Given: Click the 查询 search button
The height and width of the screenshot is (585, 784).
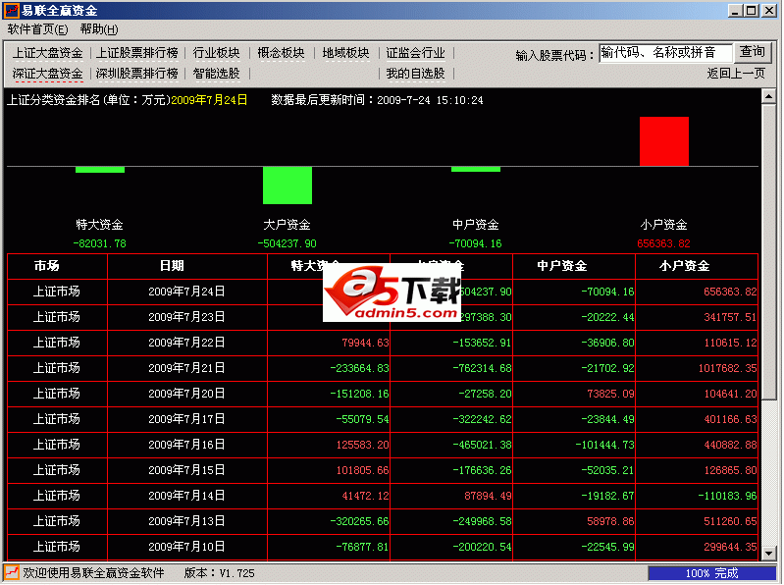Looking at the screenshot, I should click(753, 52).
